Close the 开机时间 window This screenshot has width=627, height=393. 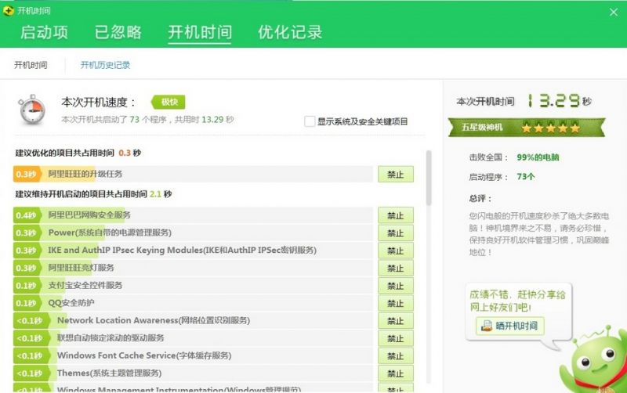614,13
